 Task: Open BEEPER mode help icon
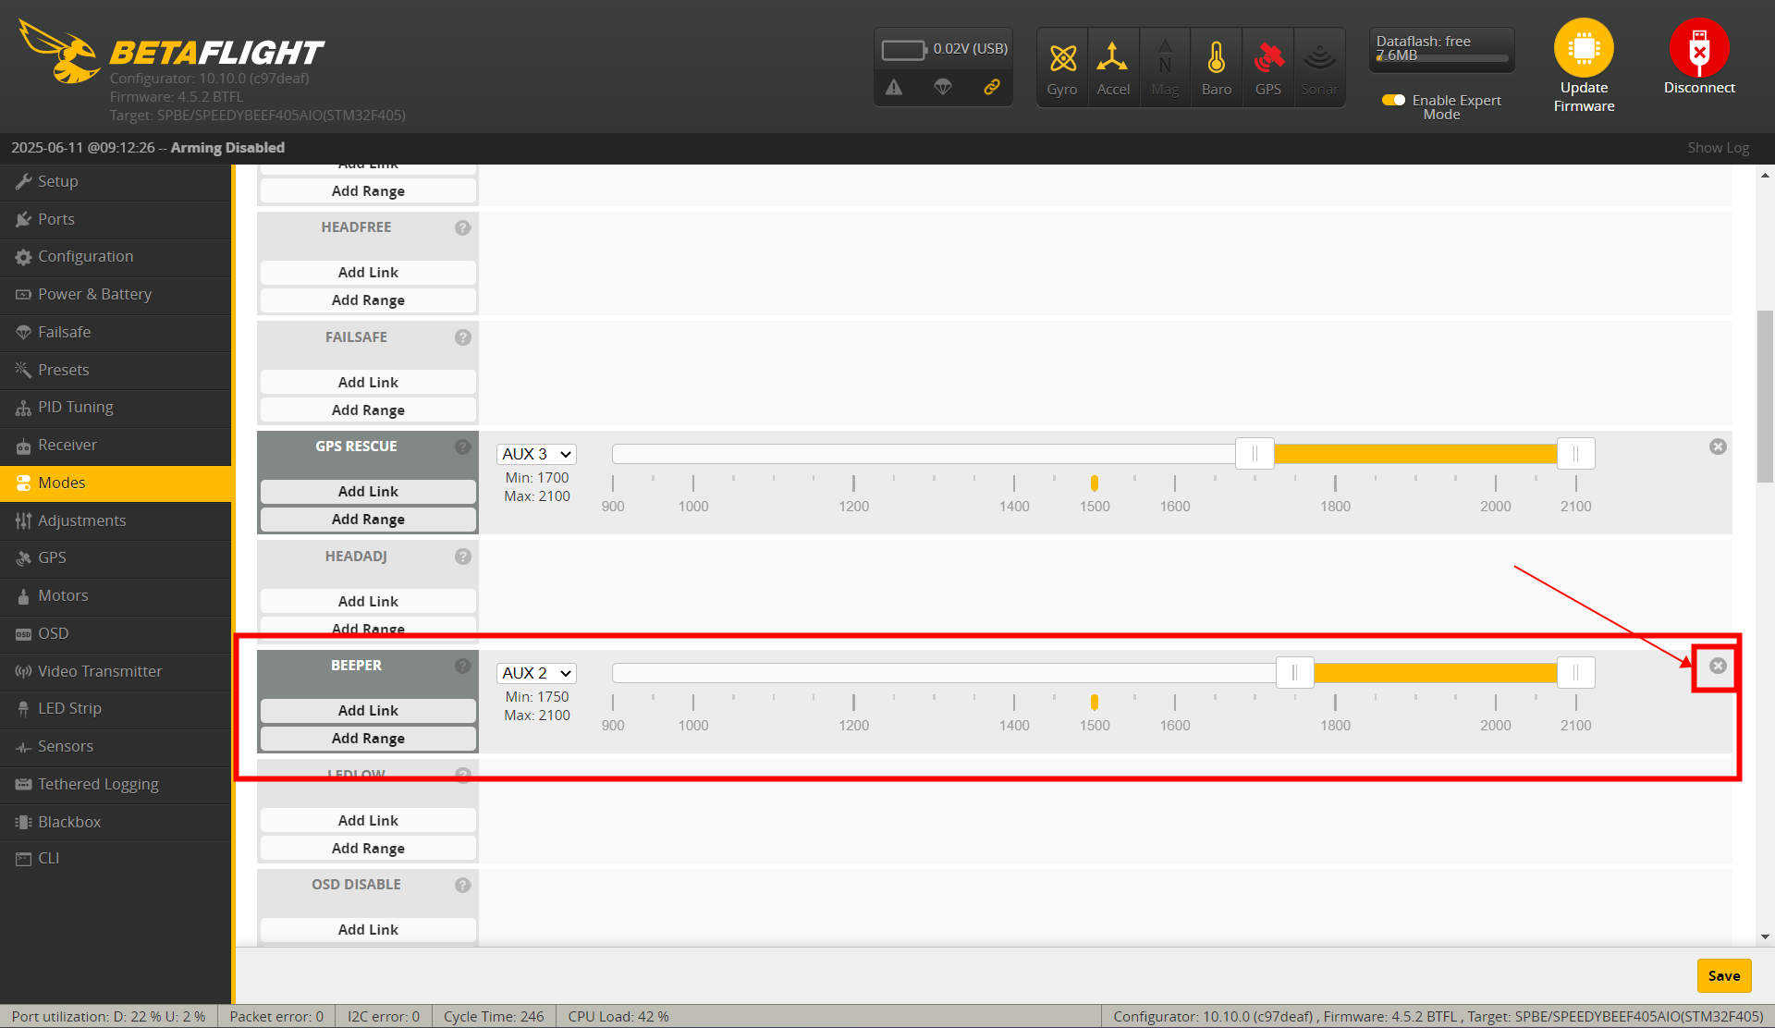pos(463,666)
